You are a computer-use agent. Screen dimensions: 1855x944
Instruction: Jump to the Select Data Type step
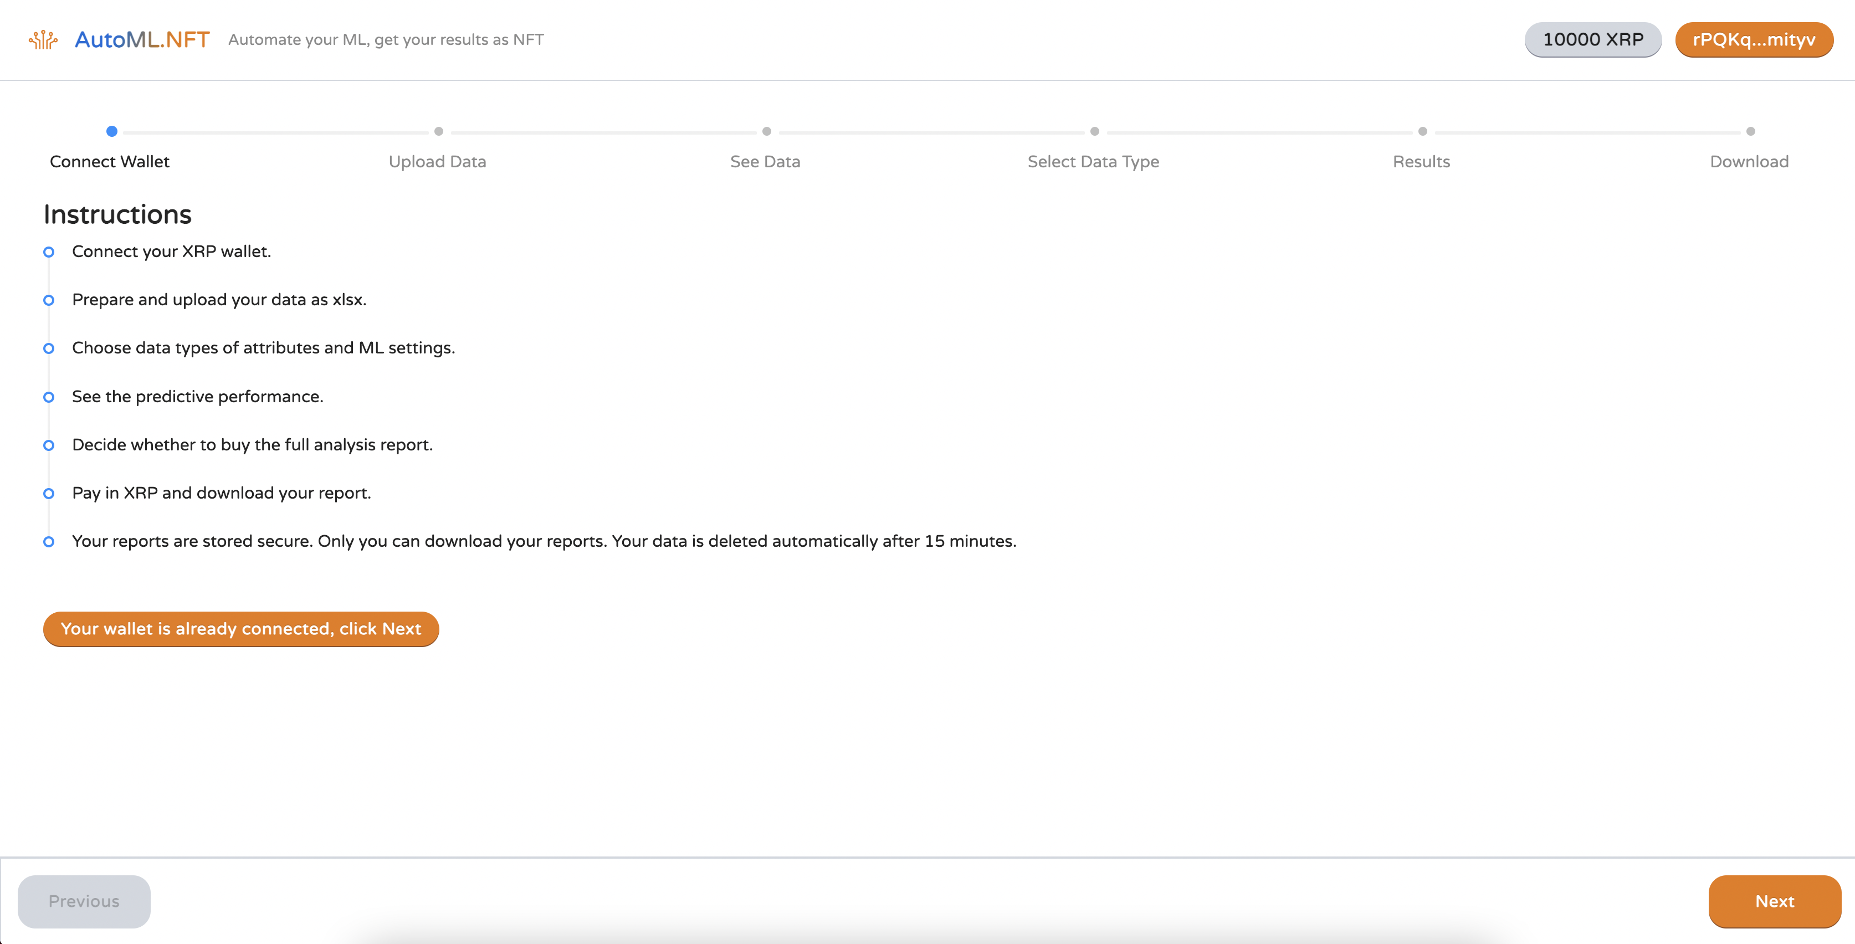coord(1093,161)
